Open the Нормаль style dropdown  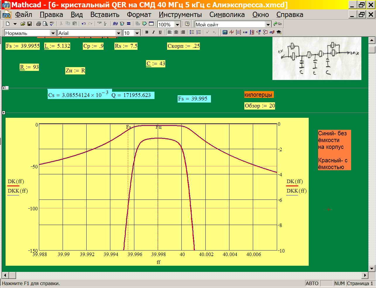(53, 33)
